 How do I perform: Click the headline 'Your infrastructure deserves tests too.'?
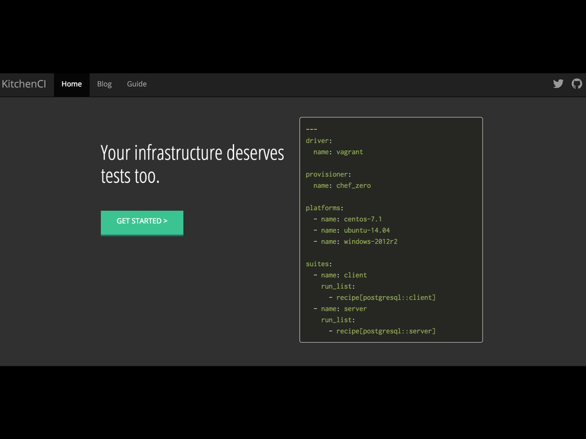click(x=192, y=164)
